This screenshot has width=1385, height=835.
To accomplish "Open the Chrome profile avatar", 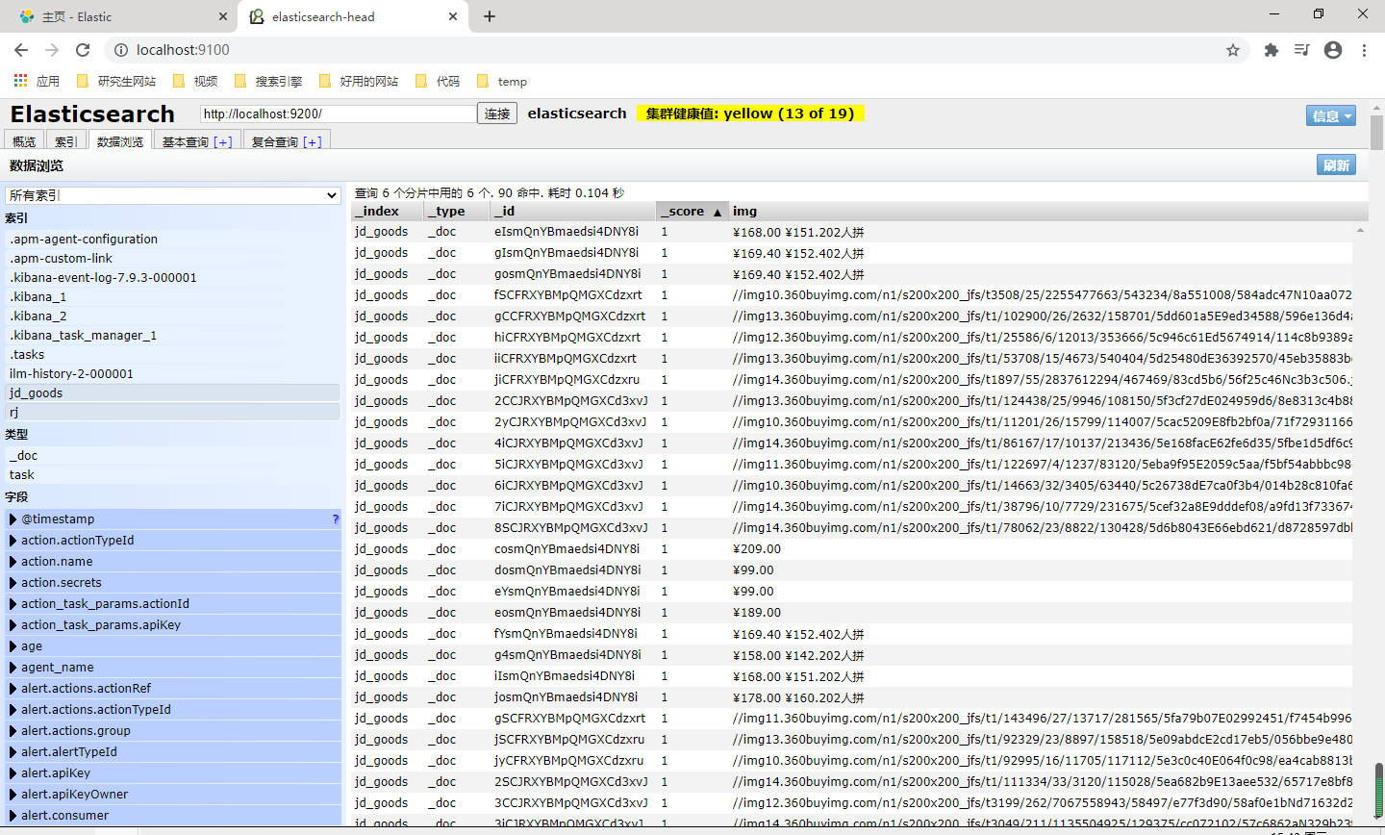I will click(x=1333, y=50).
